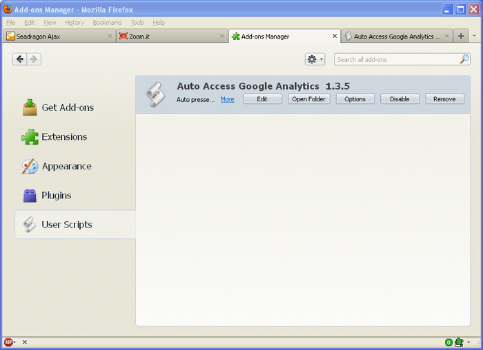Edit the Auto Access Google Analytics script
This screenshot has width=483, height=350.
[262, 99]
